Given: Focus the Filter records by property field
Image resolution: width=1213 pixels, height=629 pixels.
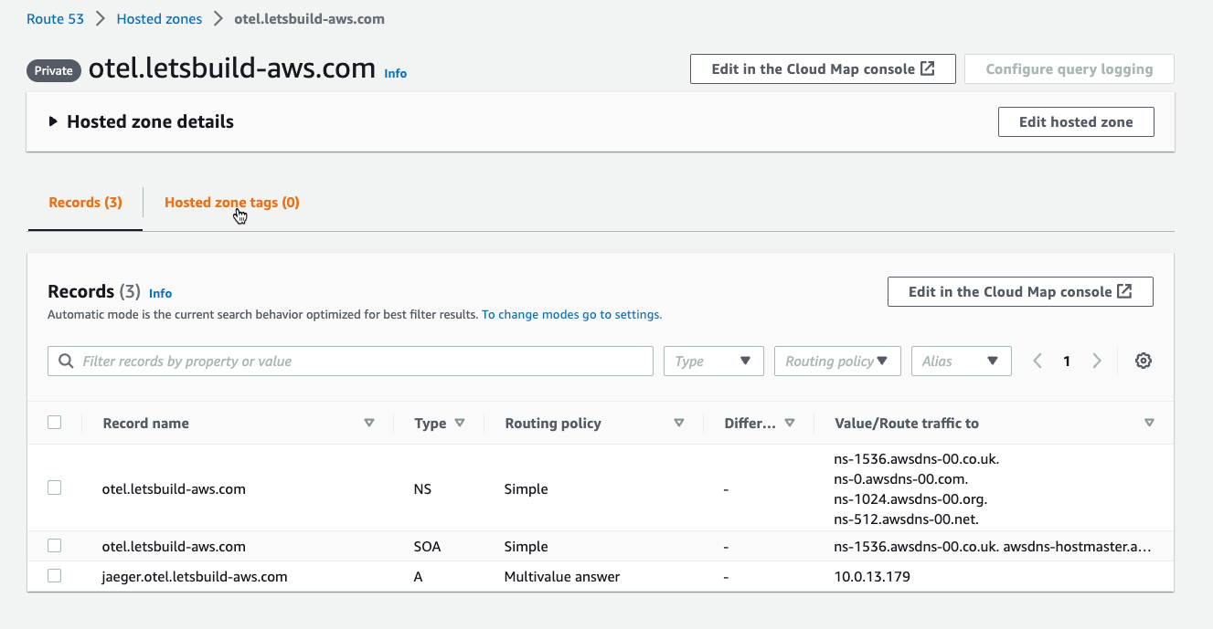Looking at the screenshot, I should 350,361.
